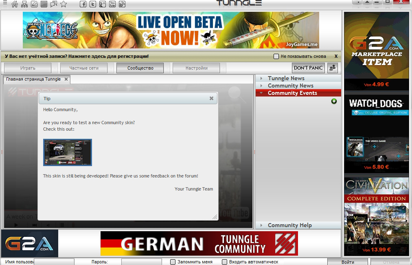Expand the Community News section
412x265 pixels.
[x=290, y=85]
